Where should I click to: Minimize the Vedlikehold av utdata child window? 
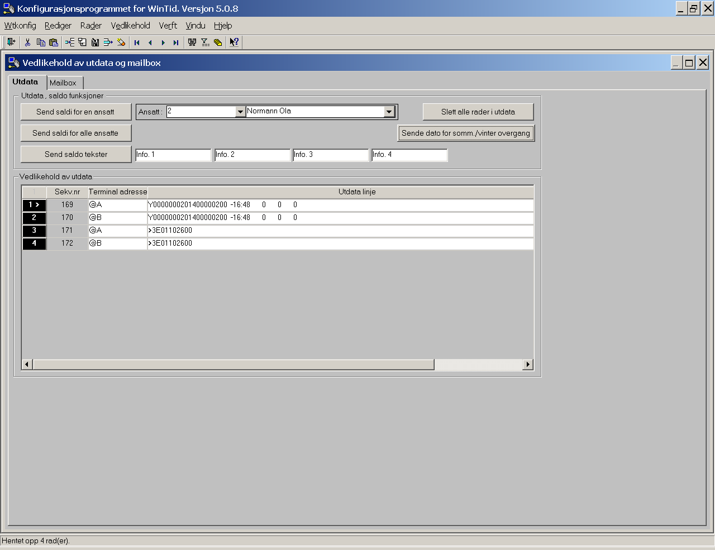676,63
